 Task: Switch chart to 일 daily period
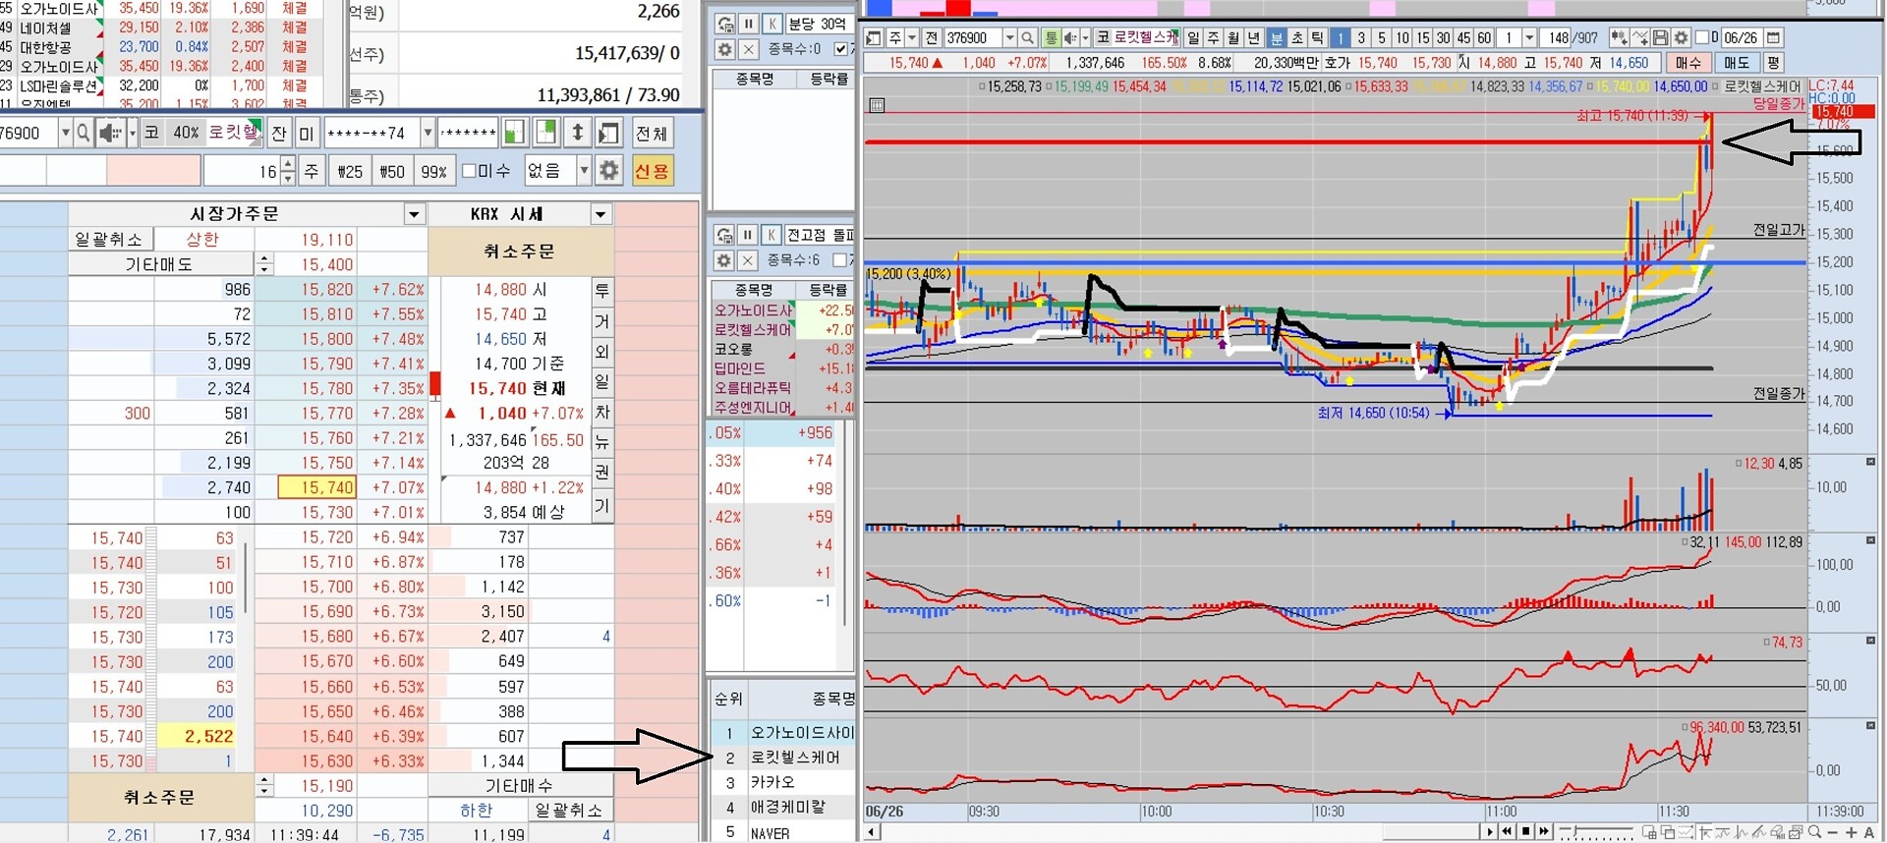(1193, 38)
